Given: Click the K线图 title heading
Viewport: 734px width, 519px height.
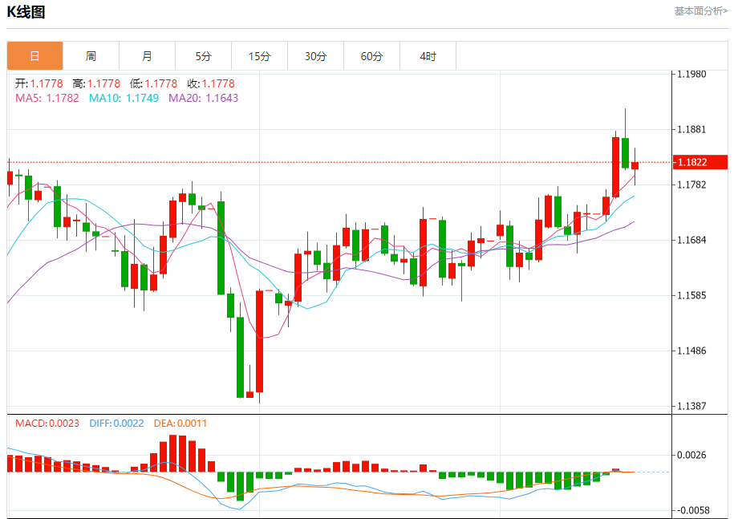Looking at the screenshot, I should pos(26,12).
